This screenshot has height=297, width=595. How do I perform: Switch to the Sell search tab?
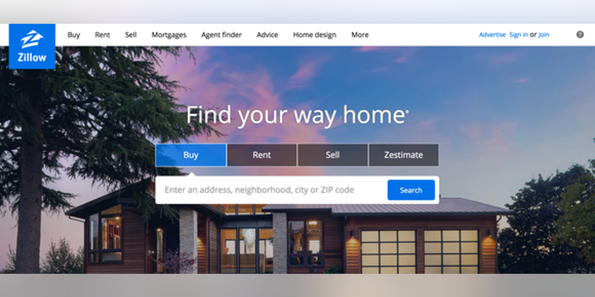(x=332, y=155)
